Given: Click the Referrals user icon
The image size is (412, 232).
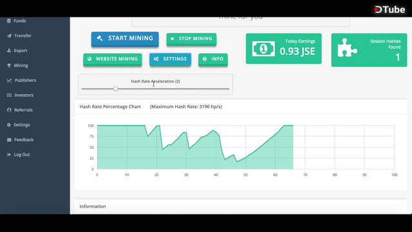Looking at the screenshot, I should click(x=9, y=110).
